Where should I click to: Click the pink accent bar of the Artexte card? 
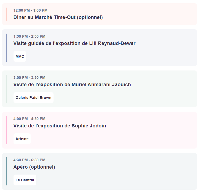click(7, 130)
